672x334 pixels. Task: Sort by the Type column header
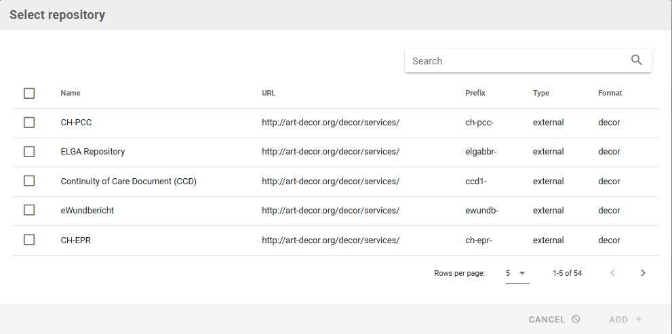pos(540,93)
